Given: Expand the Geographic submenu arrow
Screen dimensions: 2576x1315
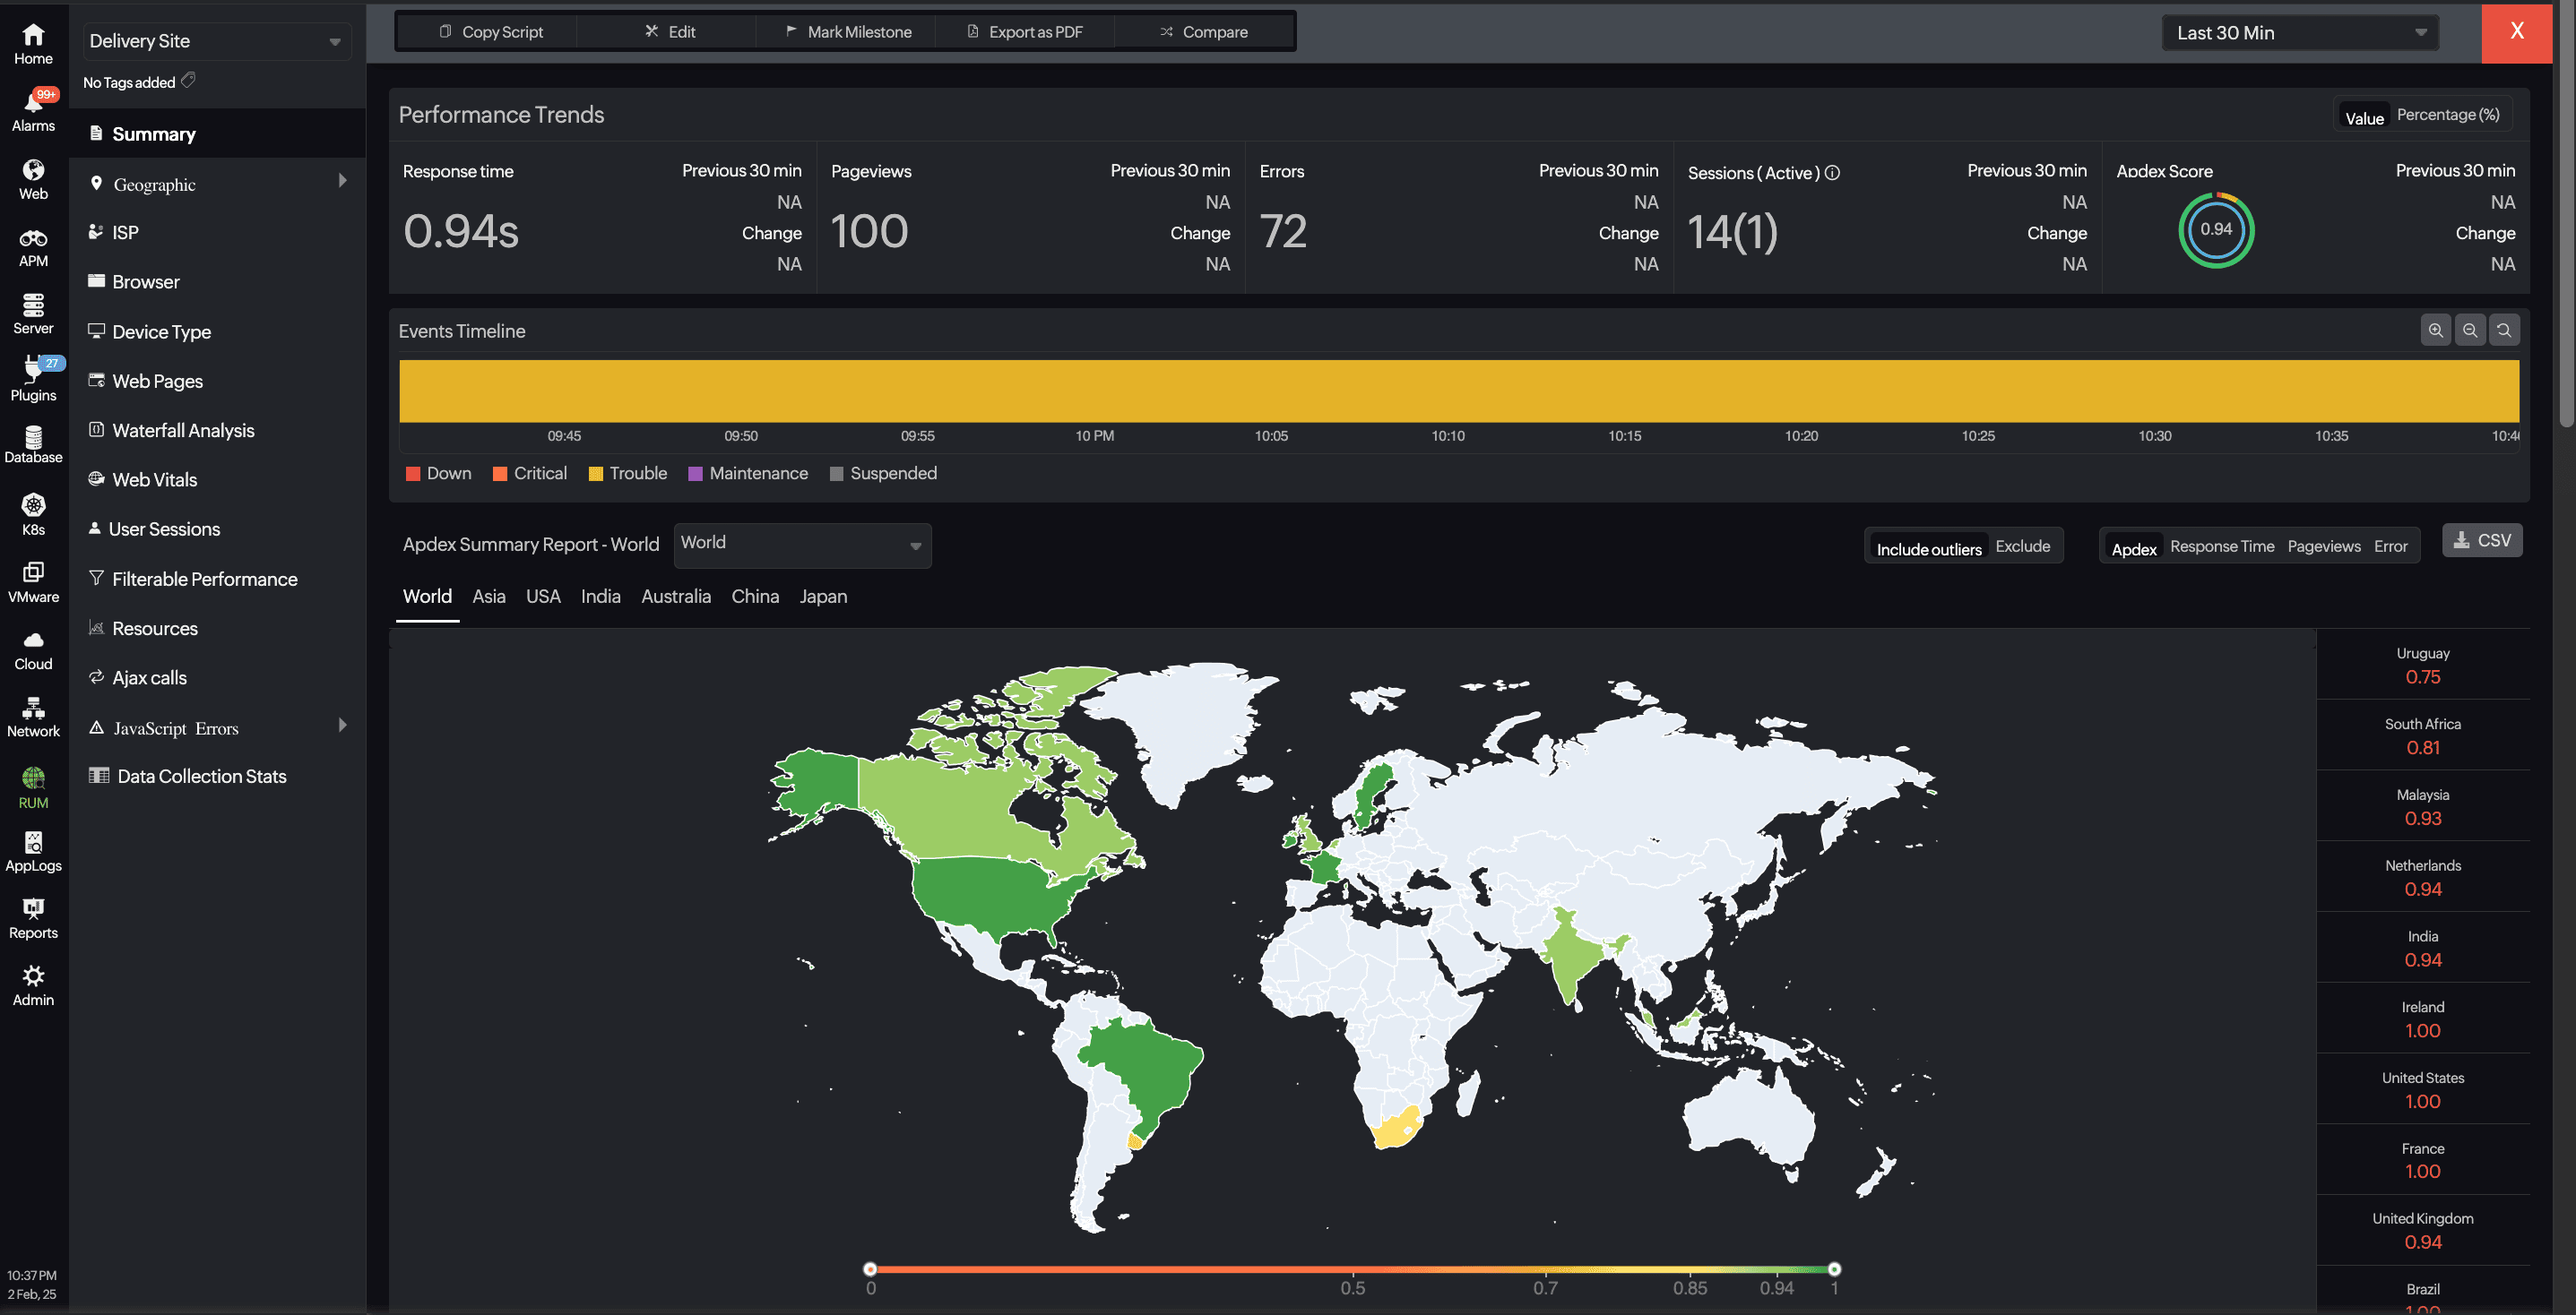Looking at the screenshot, I should pyautogui.click(x=343, y=181).
